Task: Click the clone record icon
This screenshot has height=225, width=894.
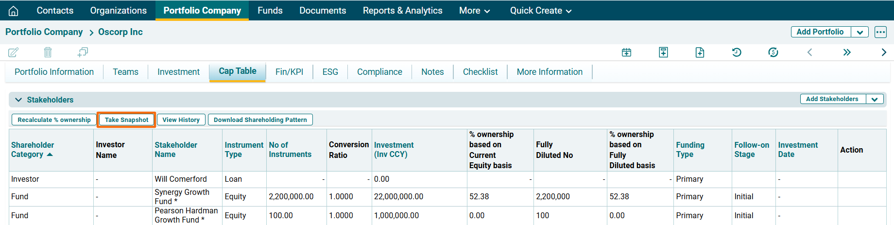Action: click(83, 52)
